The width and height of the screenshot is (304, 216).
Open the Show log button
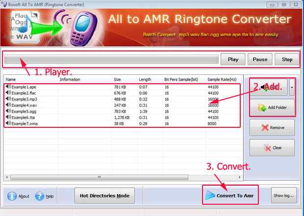click(x=284, y=195)
